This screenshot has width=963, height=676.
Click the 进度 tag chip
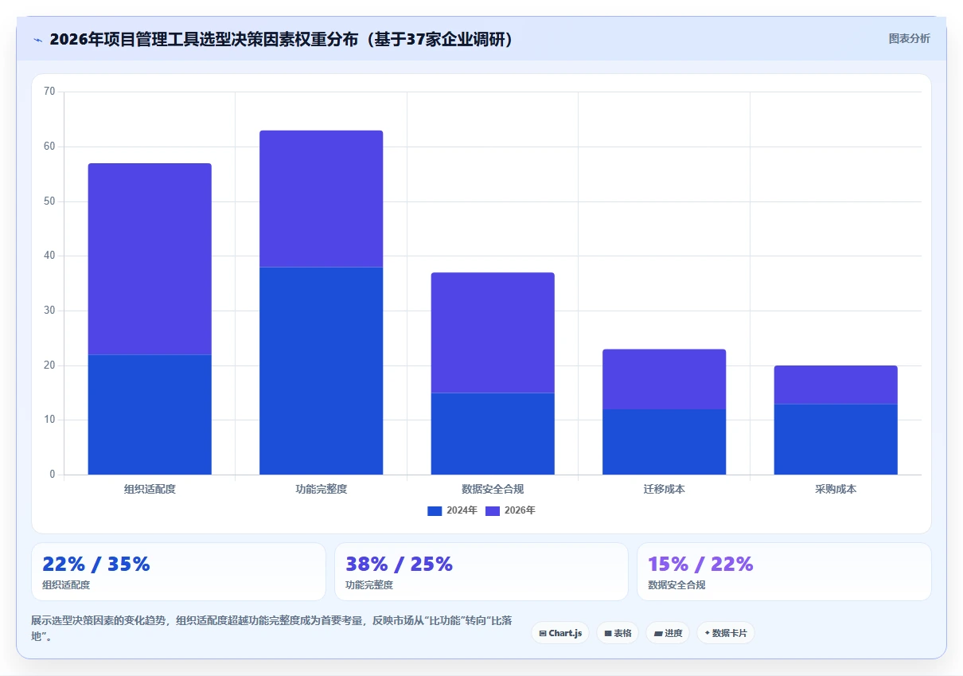point(668,633)
